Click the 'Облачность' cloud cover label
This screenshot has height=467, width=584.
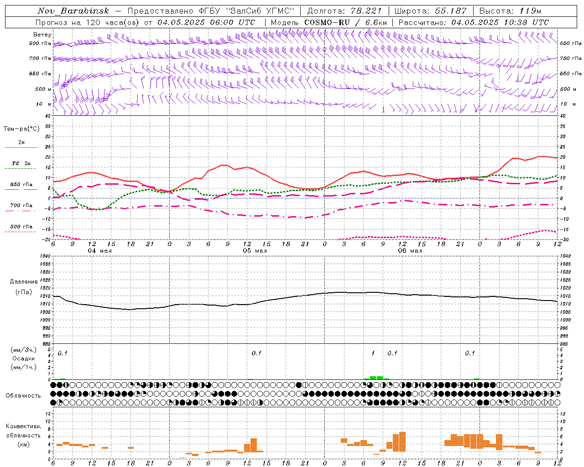pos(23,396)
